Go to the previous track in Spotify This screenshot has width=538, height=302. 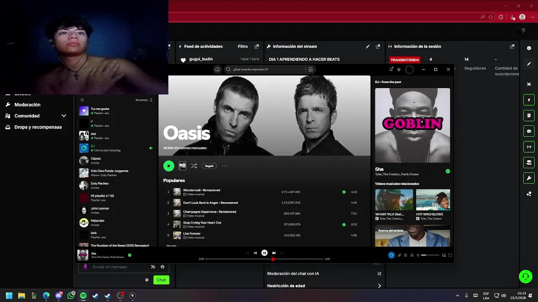(255, 253)
